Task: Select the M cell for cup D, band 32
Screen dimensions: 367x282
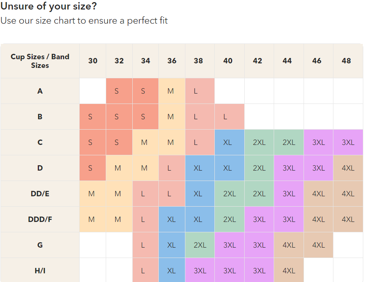Action: (118, 168)
